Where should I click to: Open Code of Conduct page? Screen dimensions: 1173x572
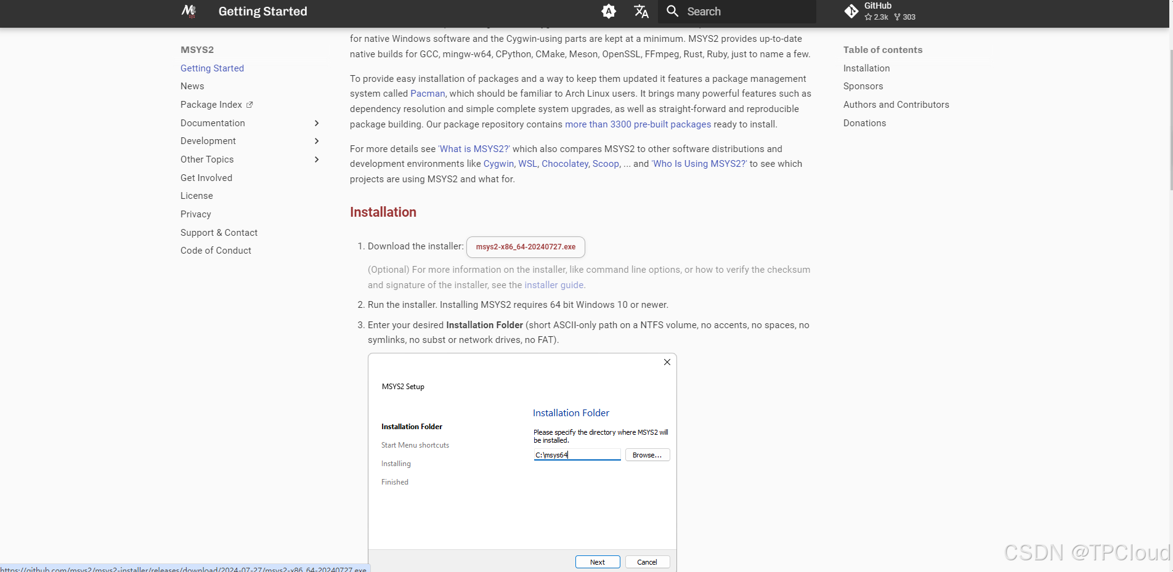click(x=216, y=251)
